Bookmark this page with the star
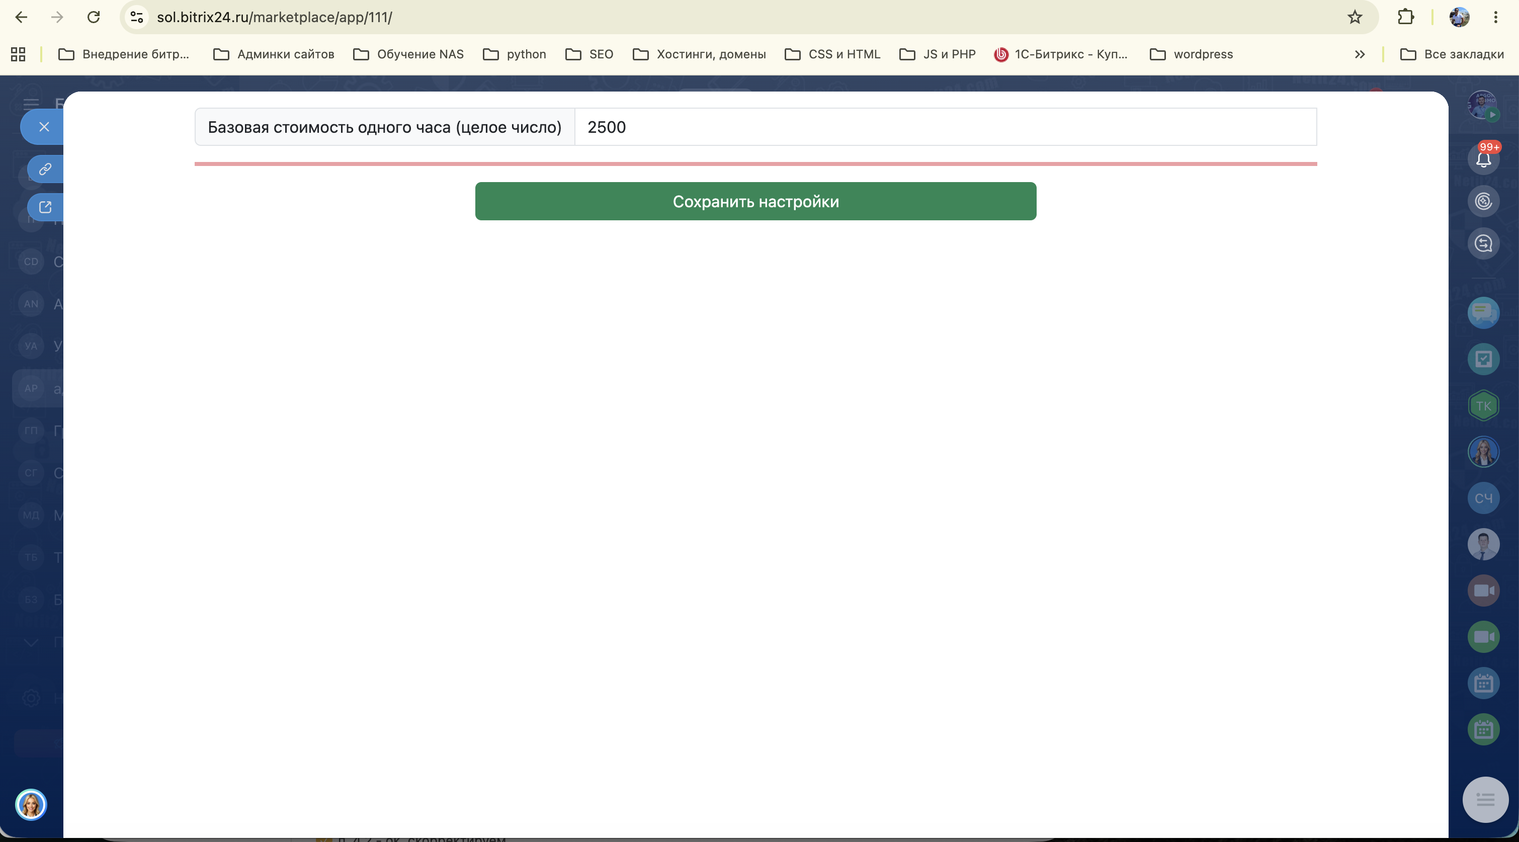This screenshot has height=842, width=1519. pyautogui.click(x=1355, y=17)
